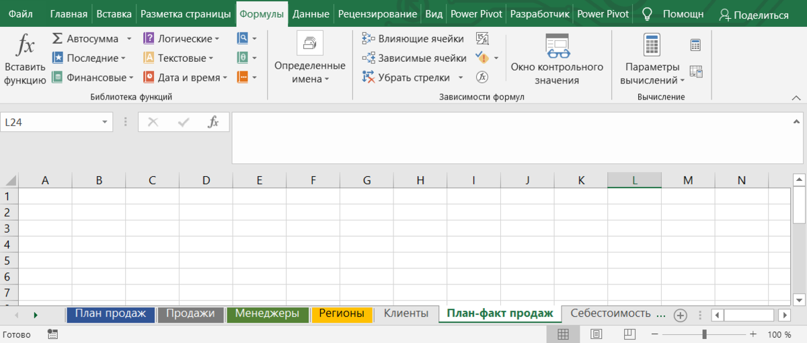This screenshot has height=343, width=807.
Task: Click the 100 % zoom level
Action: (x=779, y=334)
